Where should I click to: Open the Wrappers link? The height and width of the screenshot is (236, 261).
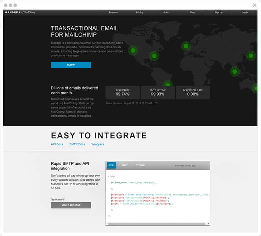click(97, 144)
